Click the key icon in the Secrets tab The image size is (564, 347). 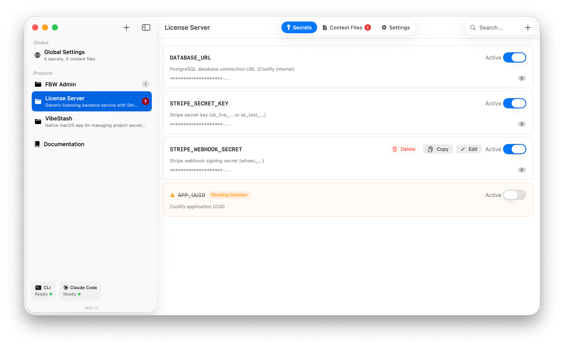(x=289, y=27)
